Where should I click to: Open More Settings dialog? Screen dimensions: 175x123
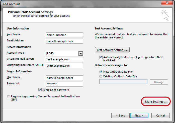[x=156, y=102]
